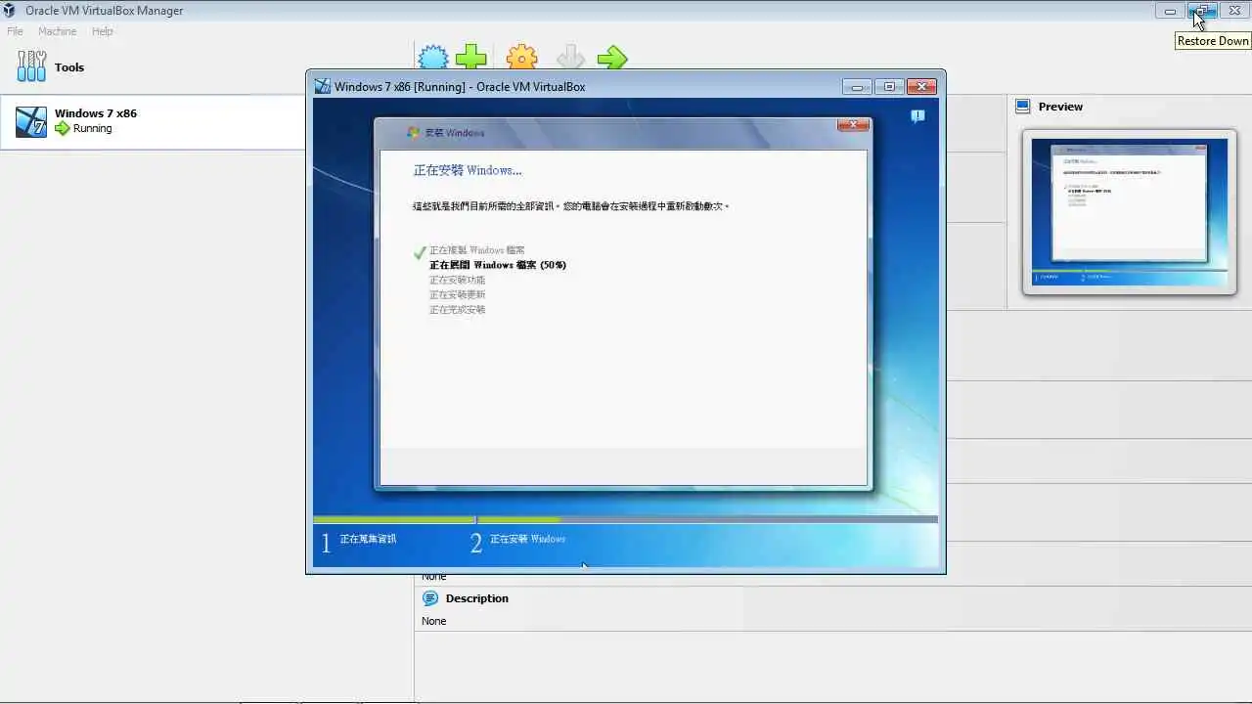Click the blue notification icon in VM window
1252x704 pixels.
pyautogui.click(x=917, y=115)
